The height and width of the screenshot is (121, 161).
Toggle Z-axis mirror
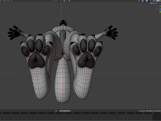coord(154,3)
